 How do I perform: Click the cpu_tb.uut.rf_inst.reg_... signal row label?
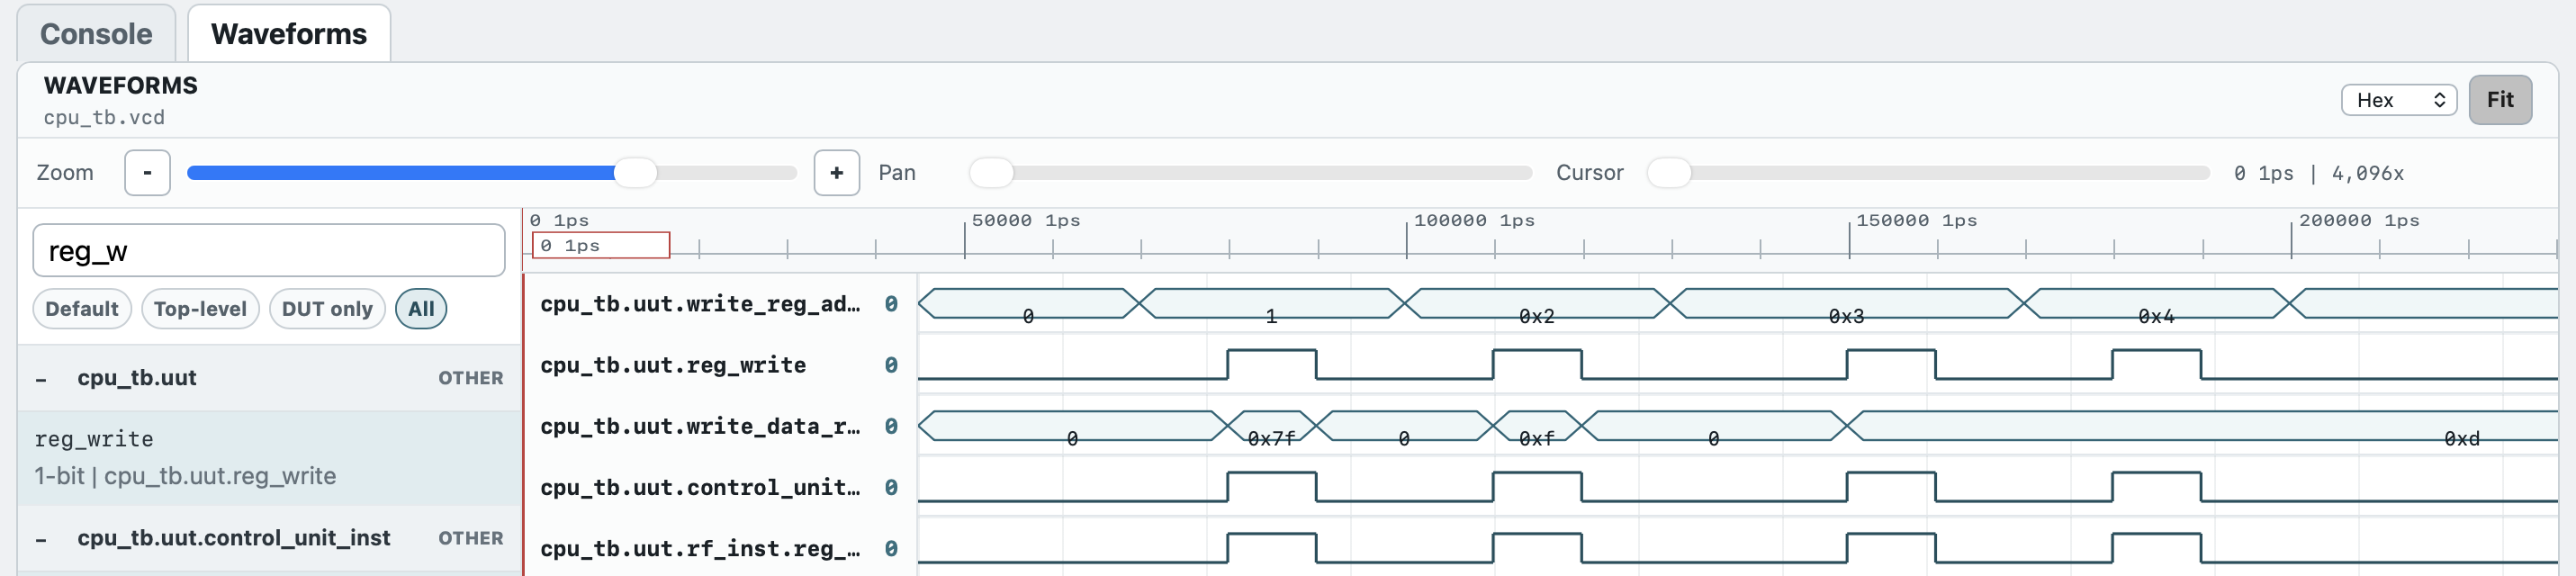click(700, 548)
